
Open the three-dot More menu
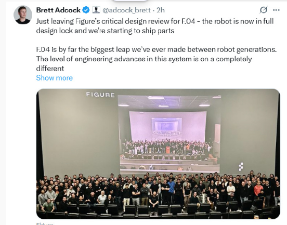(x=276, y=10)
